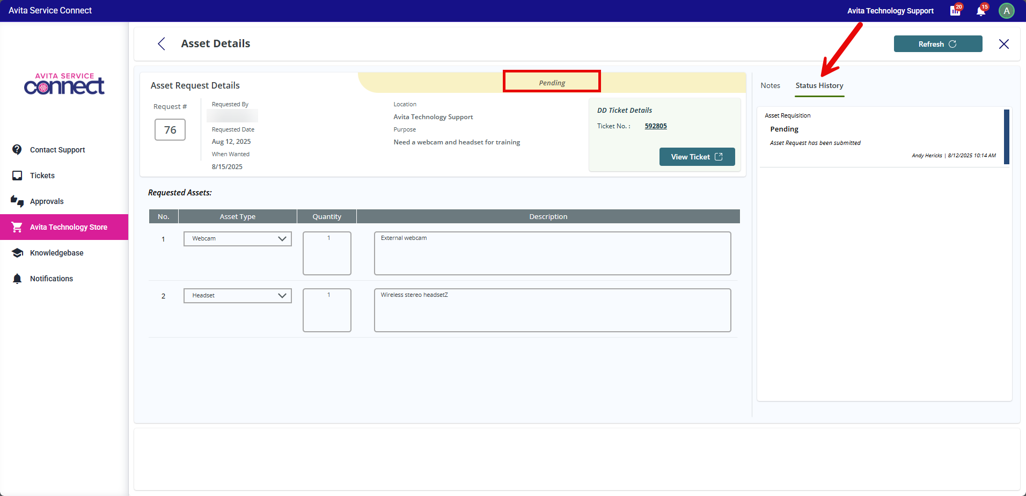
Task: Click the View Ticket button
Action: tap(697, 157)
